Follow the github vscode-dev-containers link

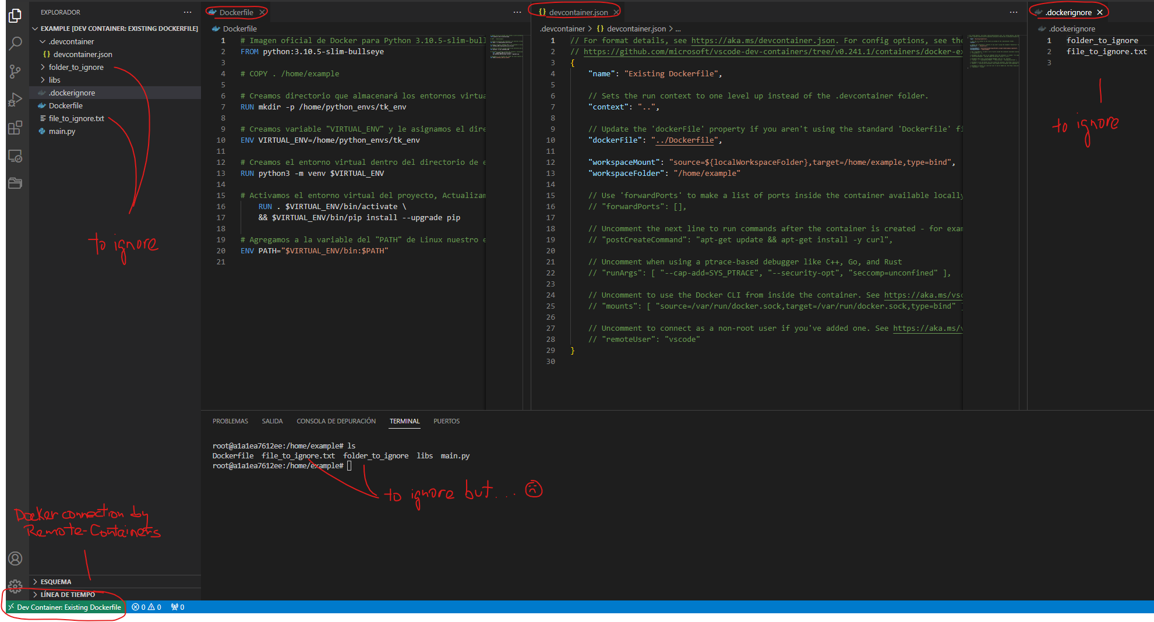tap(772, 51)
